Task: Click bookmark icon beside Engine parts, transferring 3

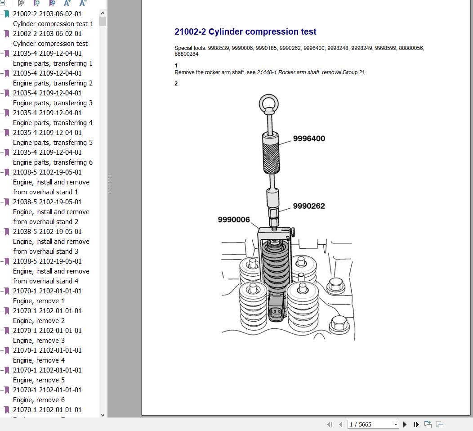Action: [x=7, y=93]
